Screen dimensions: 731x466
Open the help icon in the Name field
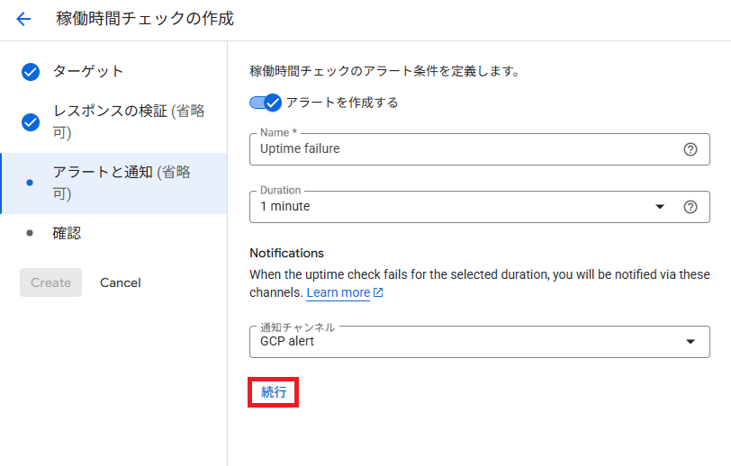click(690, 149)
